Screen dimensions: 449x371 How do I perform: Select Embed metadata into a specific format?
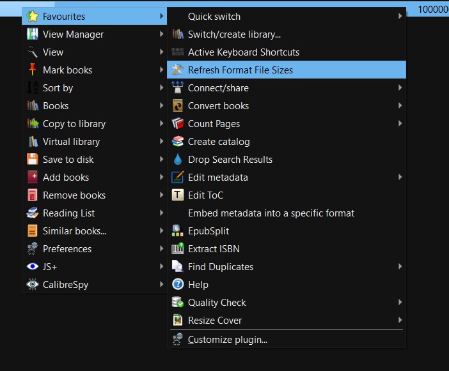pos(271,213)
